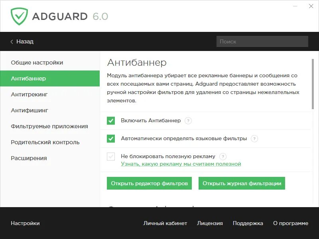Open Лицензия in bottom bar

click(x=210, y=223)
